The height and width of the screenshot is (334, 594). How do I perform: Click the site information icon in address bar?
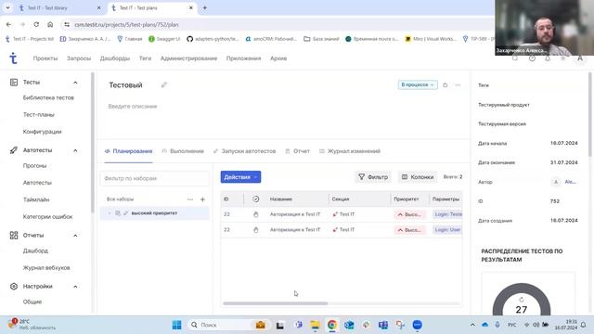point(67,25)
